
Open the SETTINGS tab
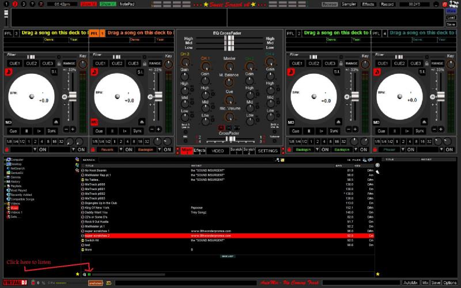pos(267,151)
